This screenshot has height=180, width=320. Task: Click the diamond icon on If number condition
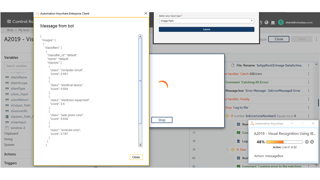pyautogui.click(x=227, y=116)
